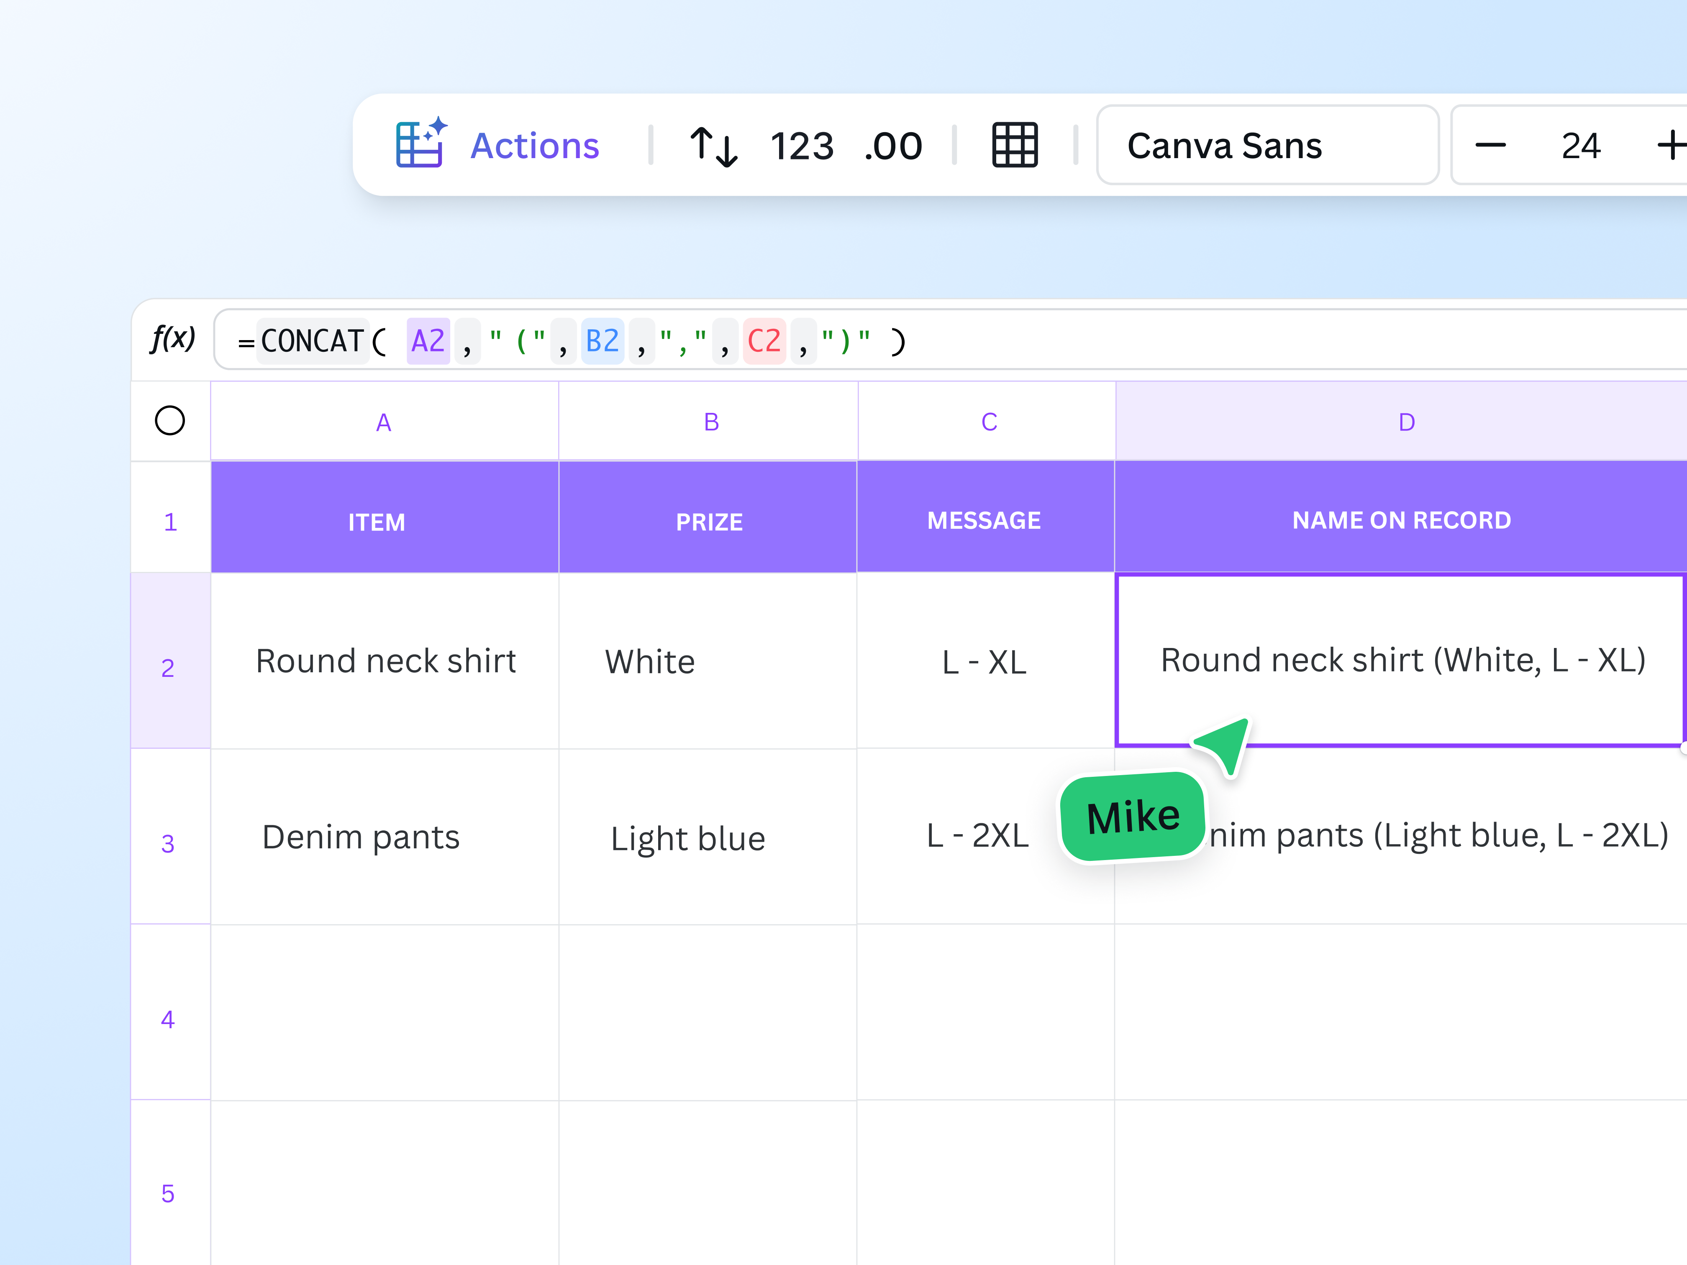Click the select-all circle corner

[x=170, y=421]
